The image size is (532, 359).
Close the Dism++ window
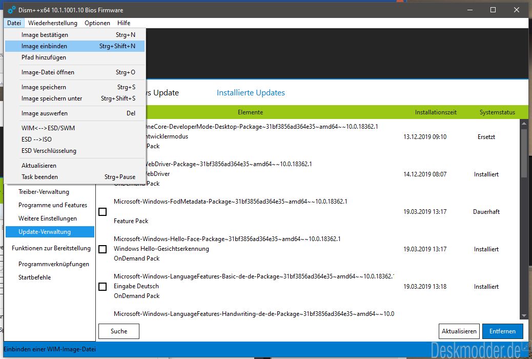tap(517, 10)
